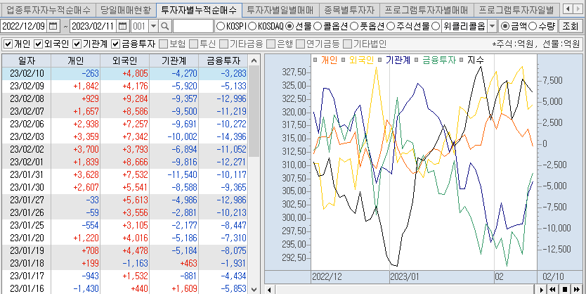This screenshot has height=294, width=586.
Task: Click the chart rewind double-arrow button
Action: pos(552,289)
